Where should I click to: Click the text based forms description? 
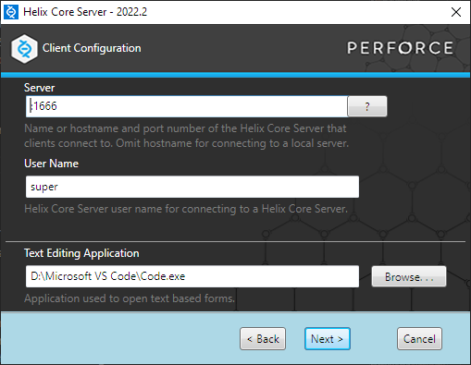pos(130,298)
